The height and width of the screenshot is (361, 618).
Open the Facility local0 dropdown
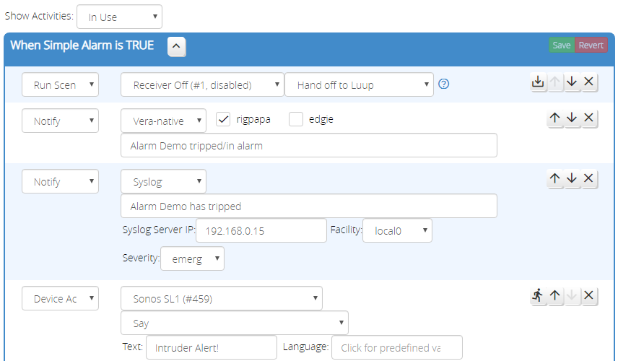tap(397, 231)
